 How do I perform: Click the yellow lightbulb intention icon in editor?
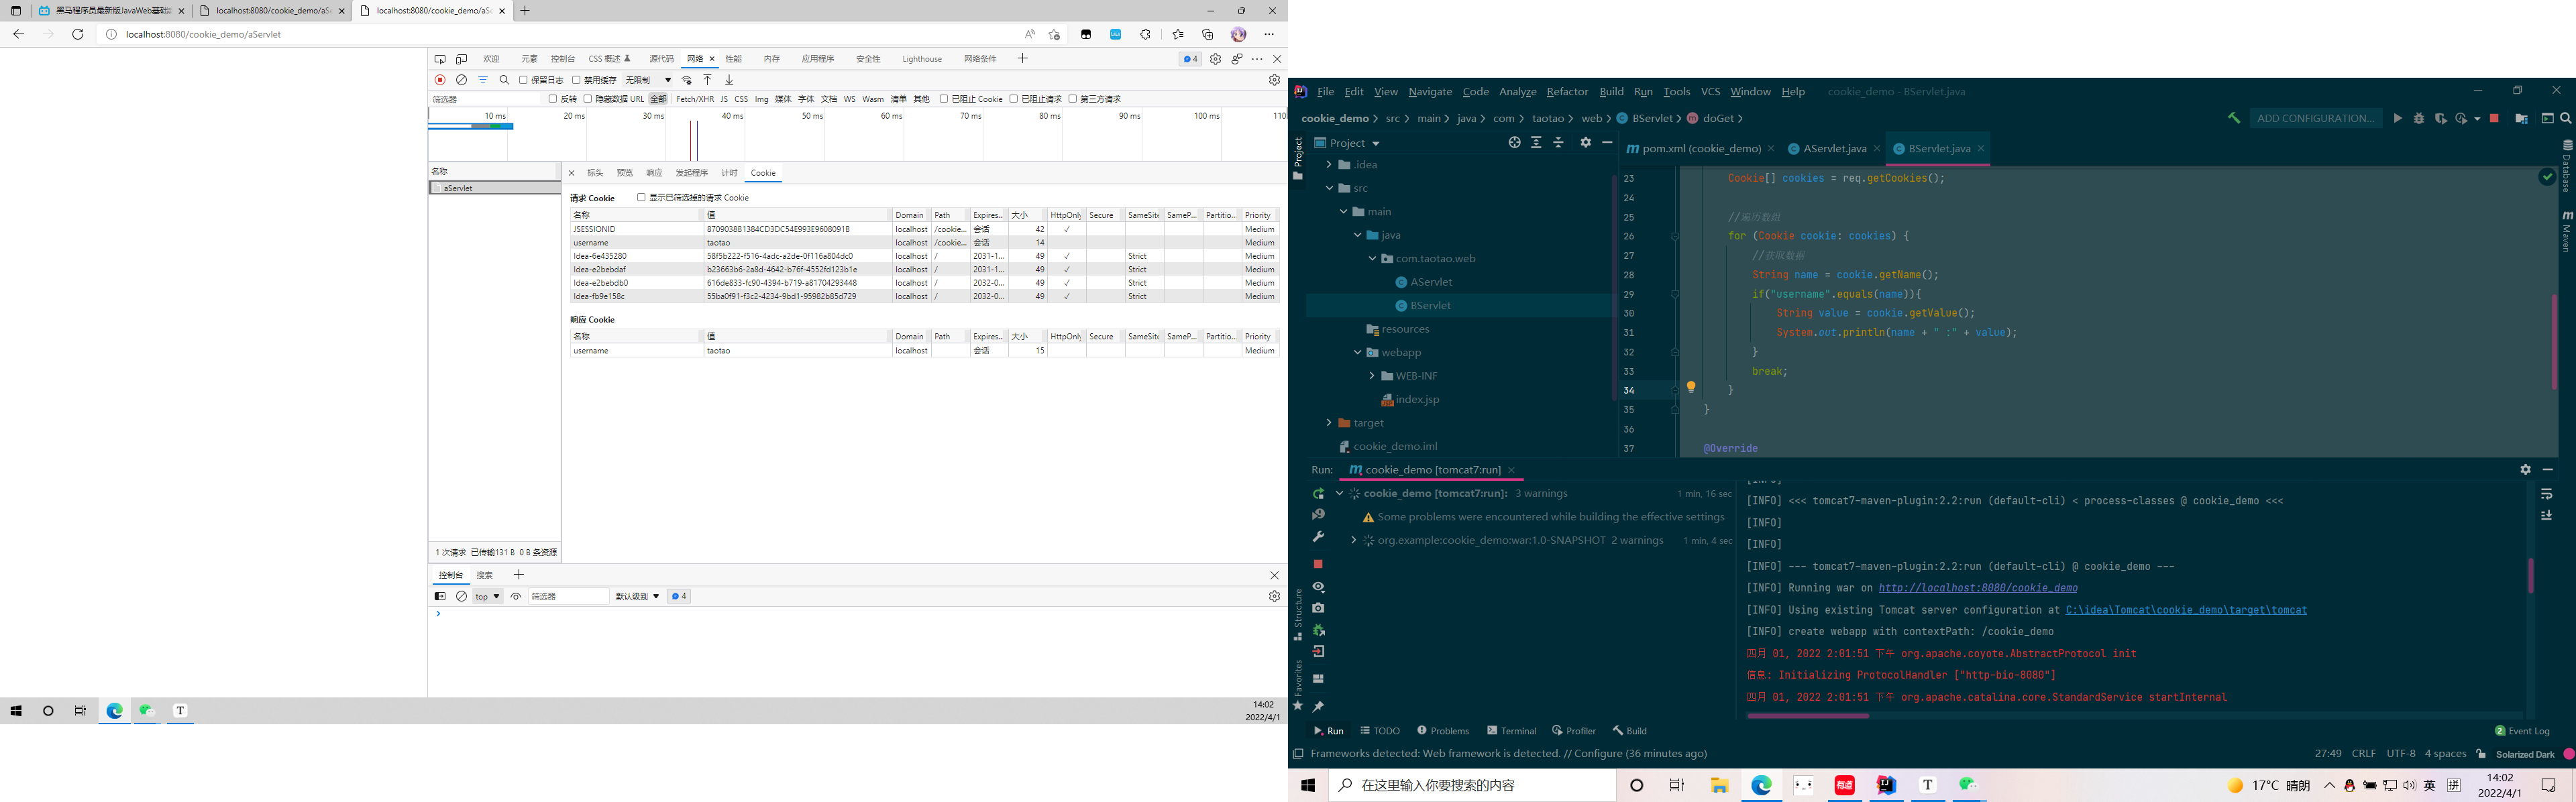point(1691,387)
